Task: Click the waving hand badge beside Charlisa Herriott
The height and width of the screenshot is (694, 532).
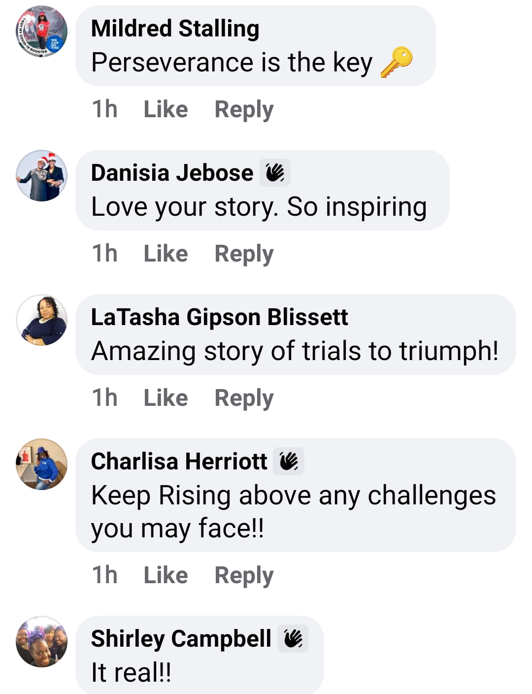Action: pyautogui.click(x=289, y=462)
